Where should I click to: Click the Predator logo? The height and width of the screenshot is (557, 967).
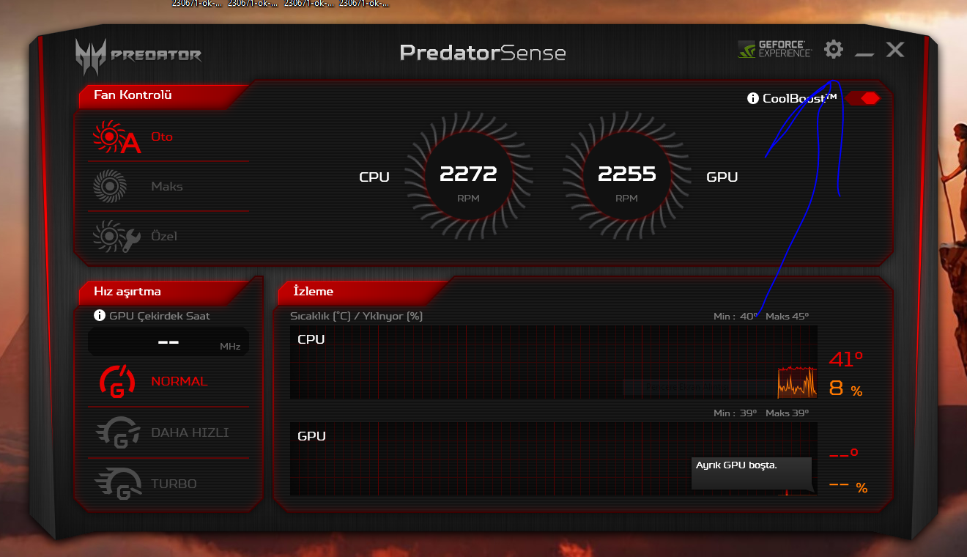point(138,56)
